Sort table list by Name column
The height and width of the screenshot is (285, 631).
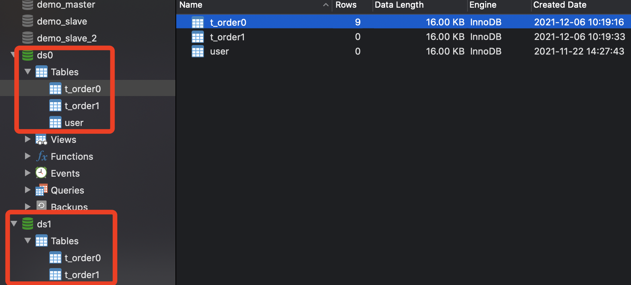tap(191, 5)
